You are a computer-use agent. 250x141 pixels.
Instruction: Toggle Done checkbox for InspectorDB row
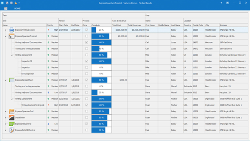pyautogui.click(x=86, y=61)
